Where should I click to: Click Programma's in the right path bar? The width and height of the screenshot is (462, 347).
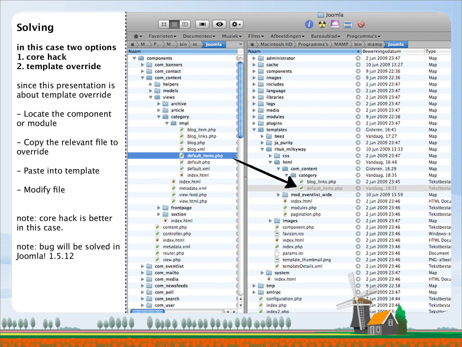coord(313,44)
